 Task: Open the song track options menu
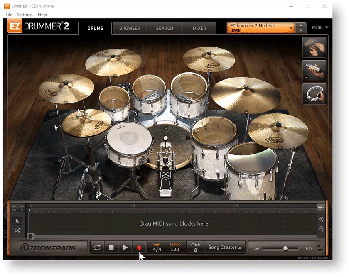point(321,208)
